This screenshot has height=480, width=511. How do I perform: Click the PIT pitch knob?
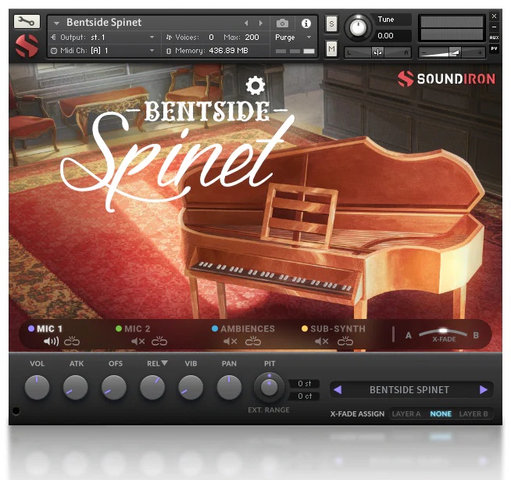coord(269,388)
